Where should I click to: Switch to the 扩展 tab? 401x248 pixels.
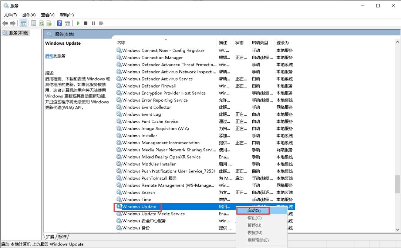coord(50,237)
